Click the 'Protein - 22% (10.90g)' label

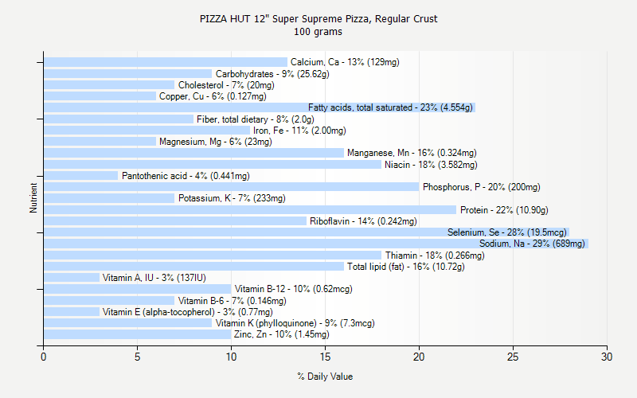504,210
